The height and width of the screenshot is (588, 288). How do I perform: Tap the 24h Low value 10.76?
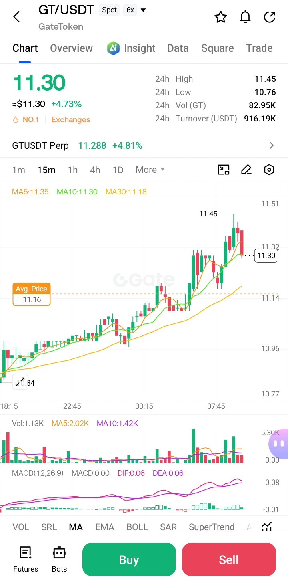point(265,92)
